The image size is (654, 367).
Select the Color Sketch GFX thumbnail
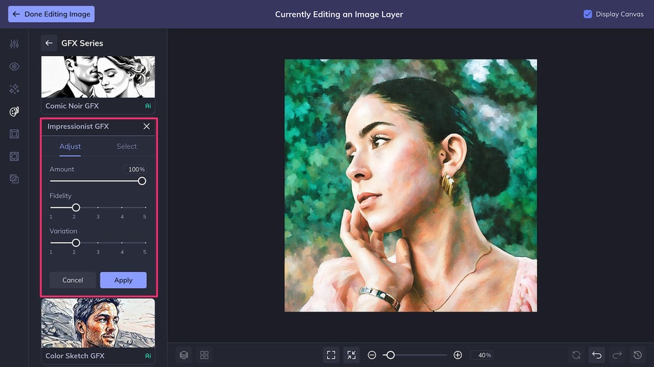98,323
